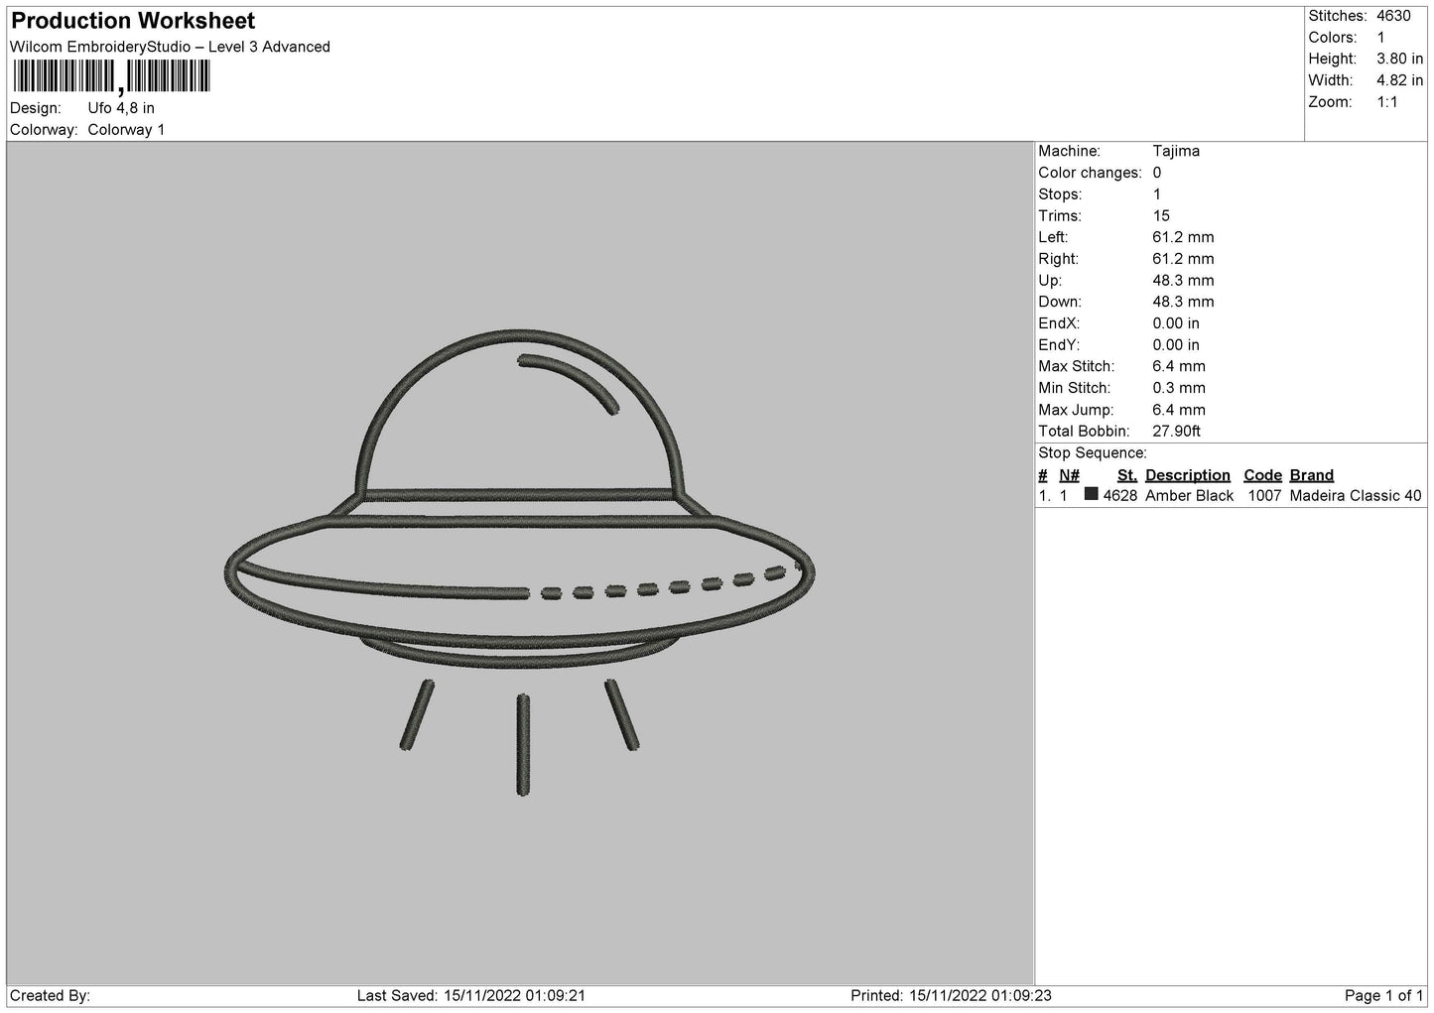Screen dimensions: 1434x1013
Task: Click the Amber Black color swatch
Action: (1092, 494)
